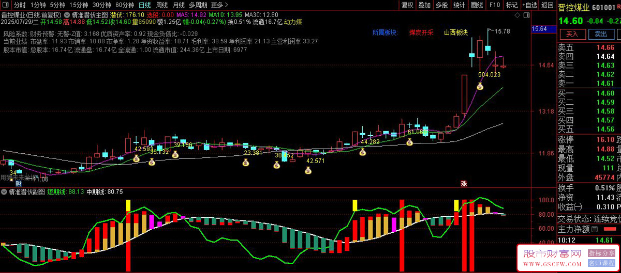This screenshot has width=621, height=273.
Task: Open the 山西板块 sector link
Action: (456, 33)
